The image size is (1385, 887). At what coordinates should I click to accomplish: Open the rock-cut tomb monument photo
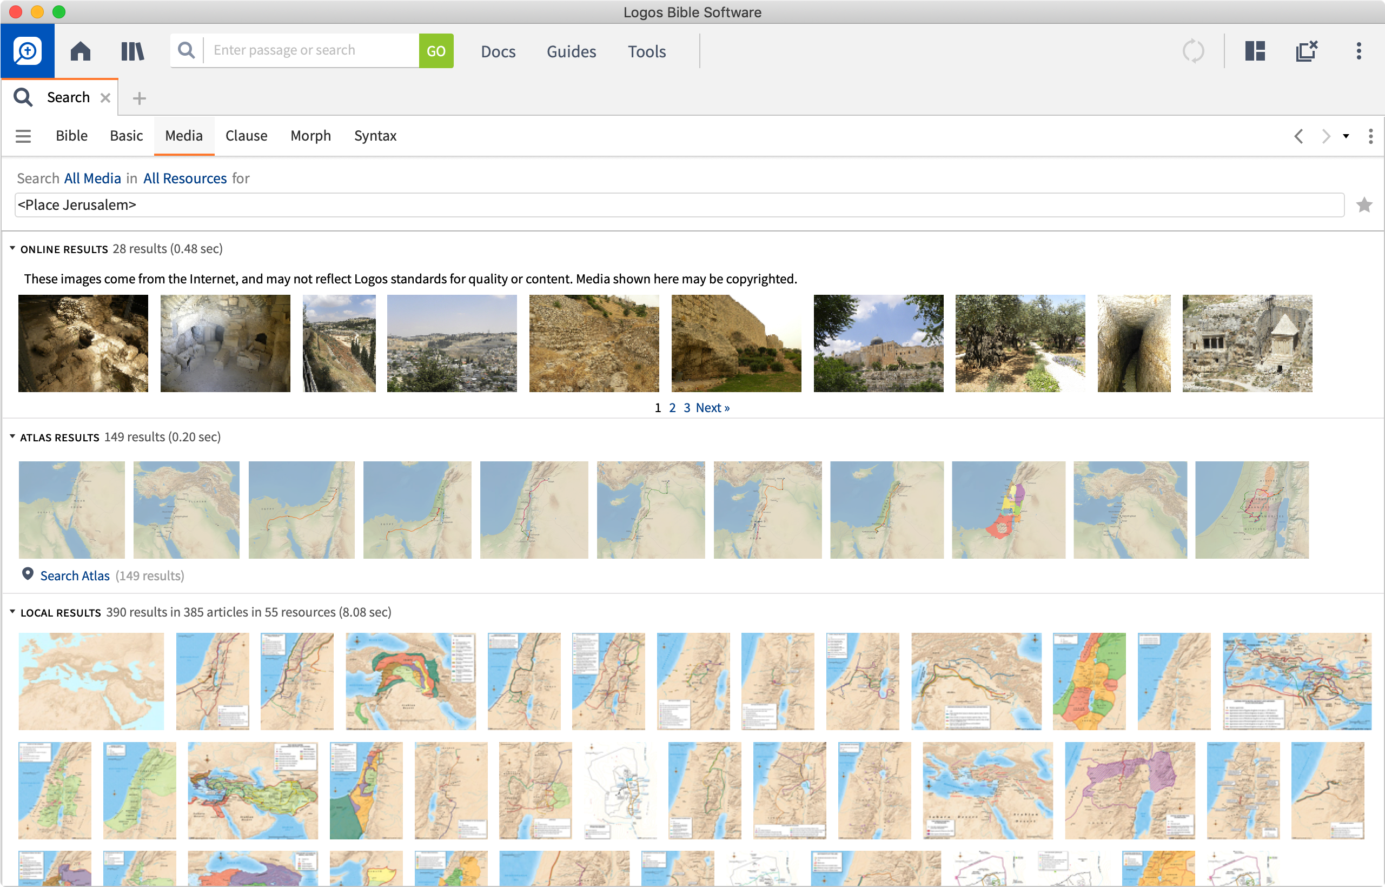[1247, 343]
